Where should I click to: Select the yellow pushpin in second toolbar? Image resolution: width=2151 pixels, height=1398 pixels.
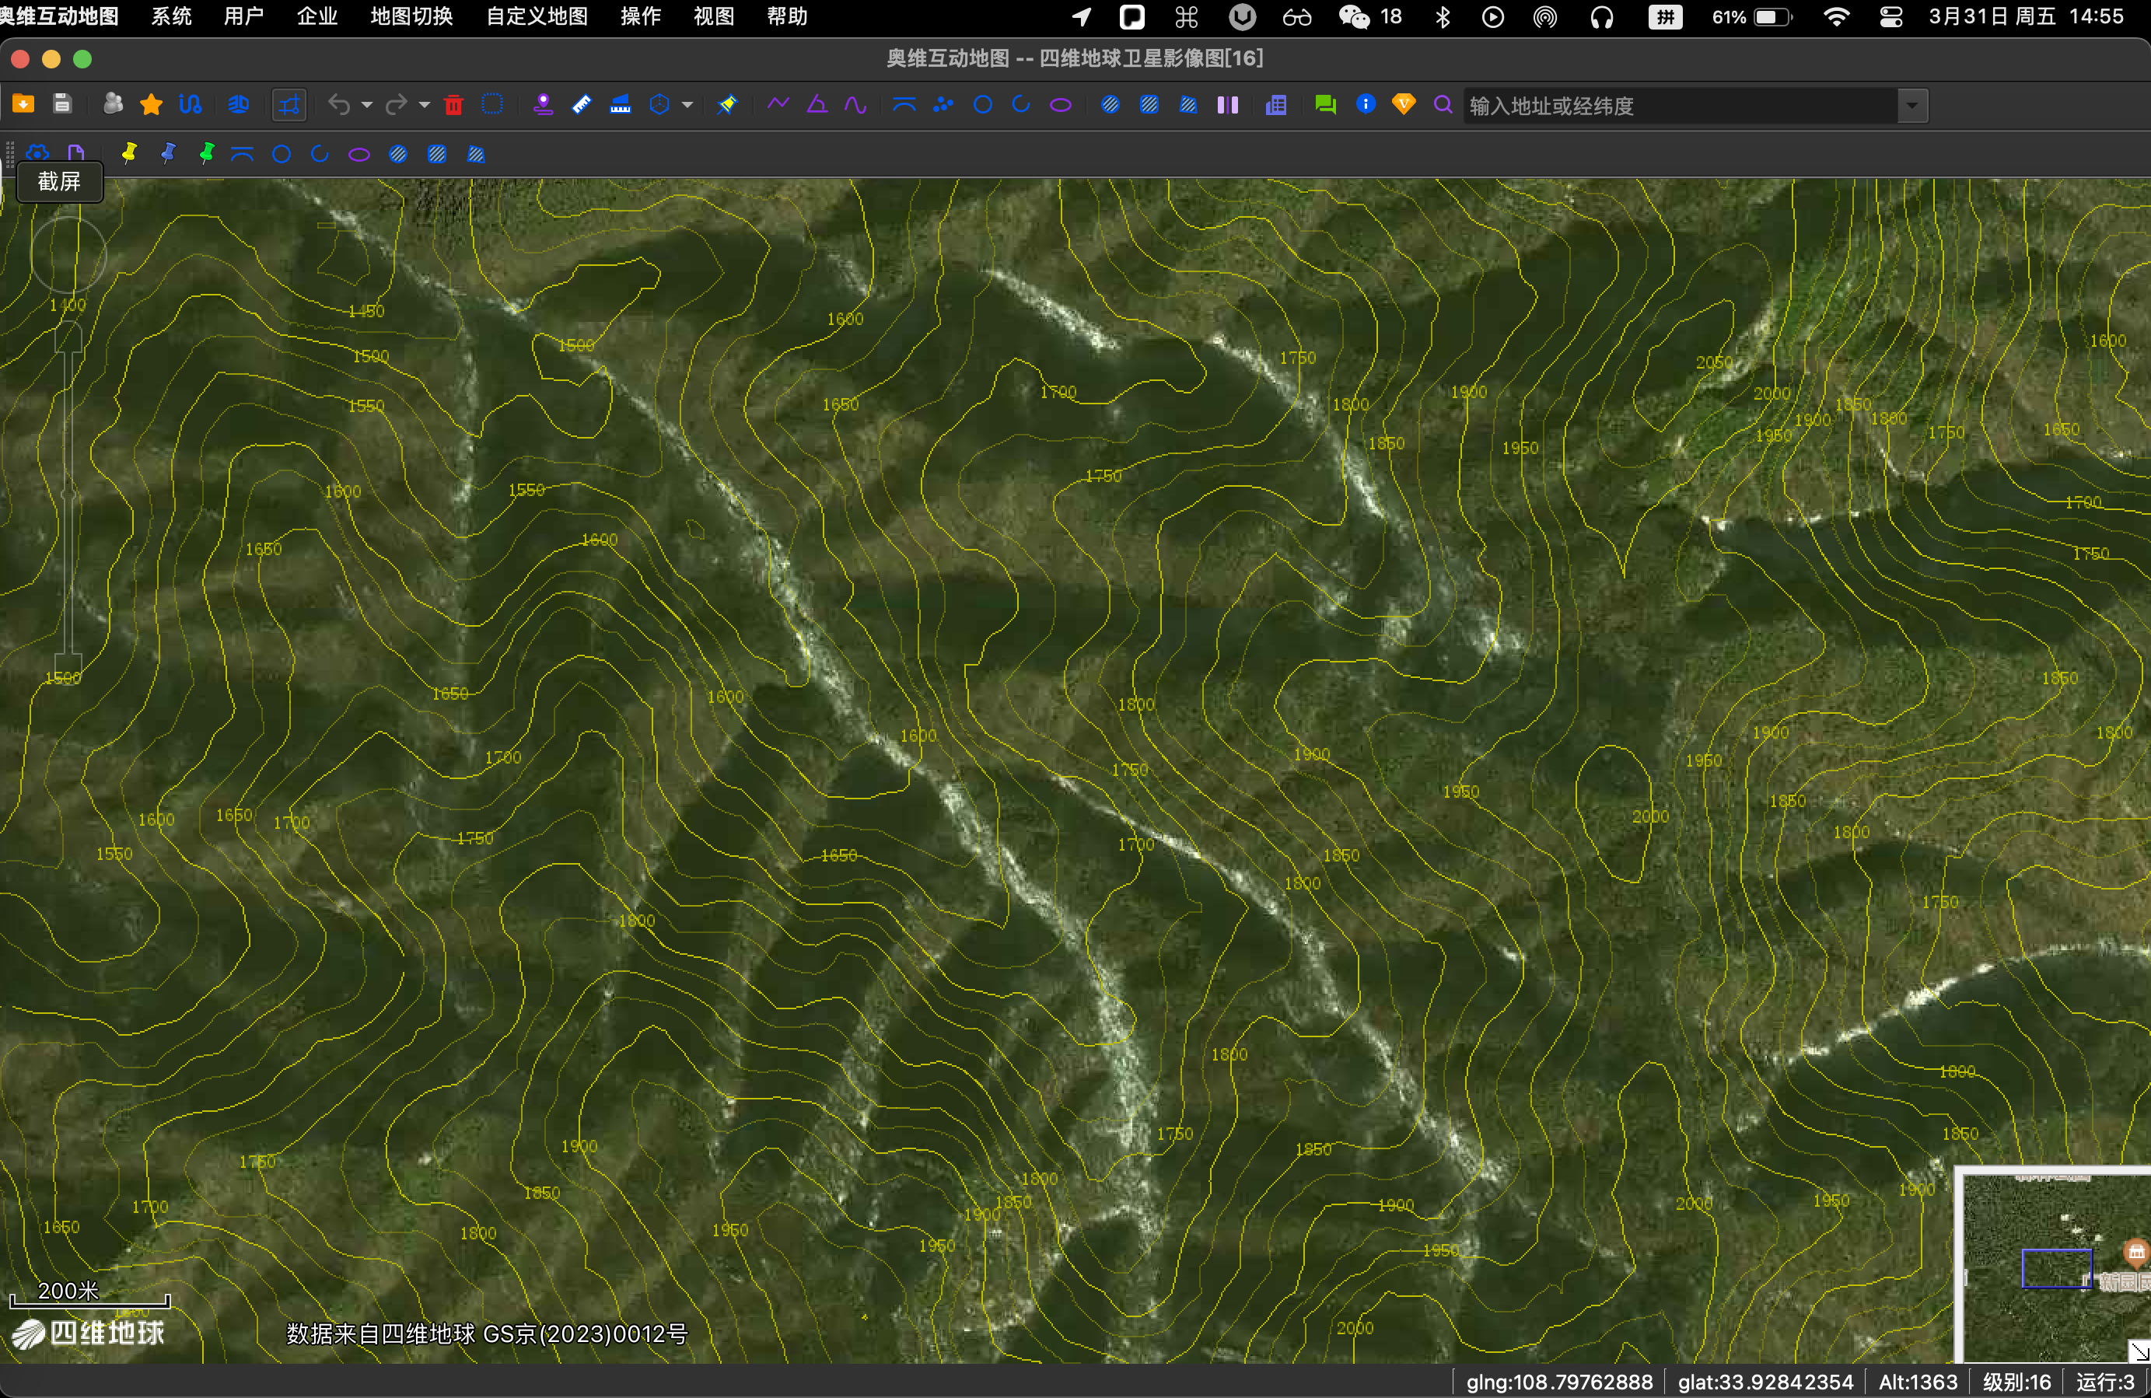[129, 154]
